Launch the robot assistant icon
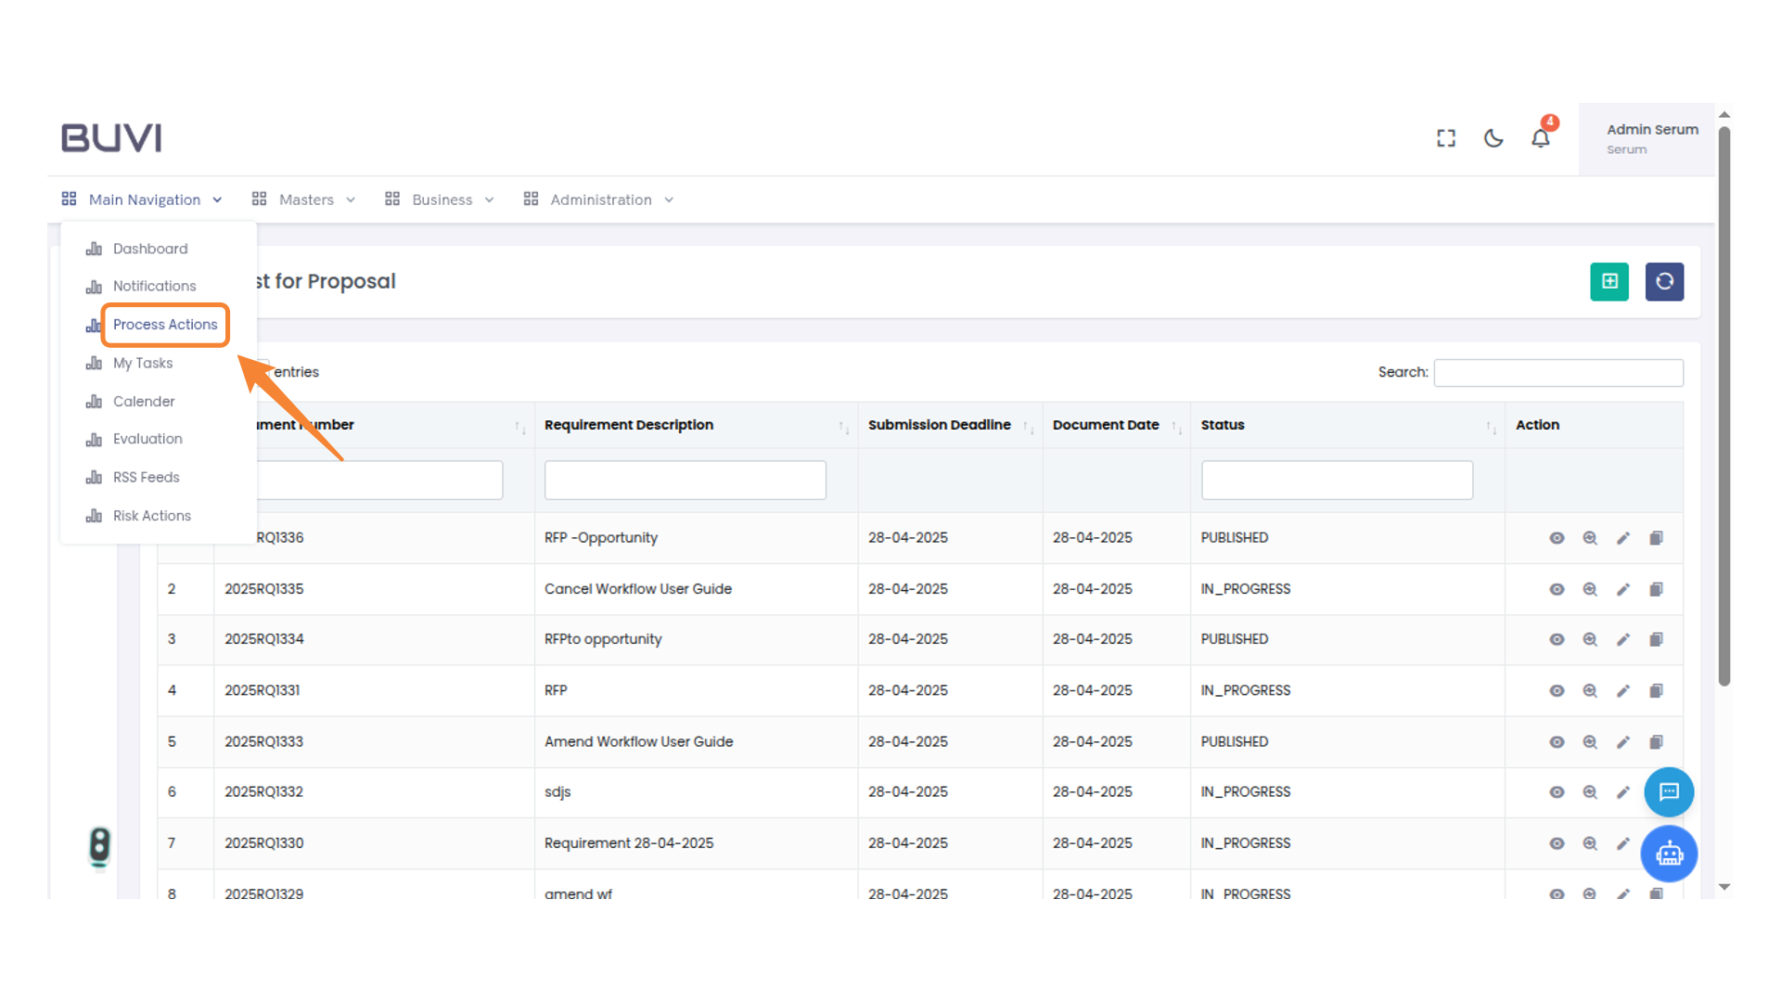 (1669, 854)
